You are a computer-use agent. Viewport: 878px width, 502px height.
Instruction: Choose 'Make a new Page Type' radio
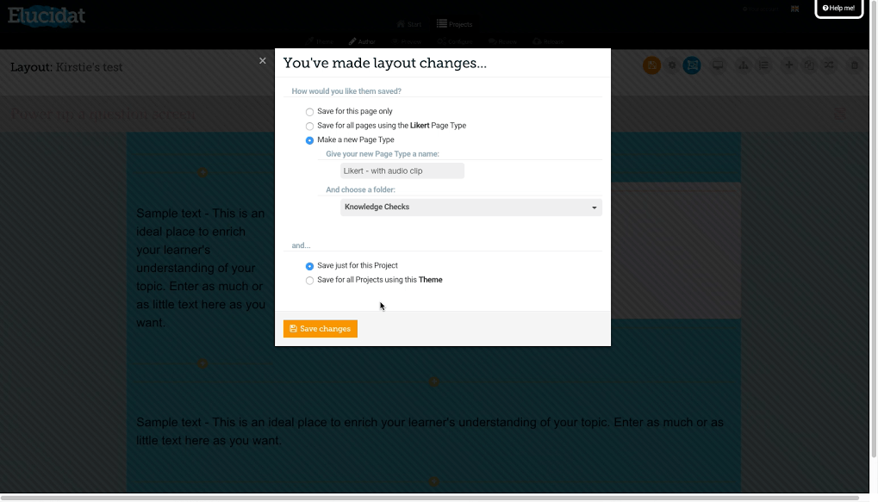click(309, 140)
